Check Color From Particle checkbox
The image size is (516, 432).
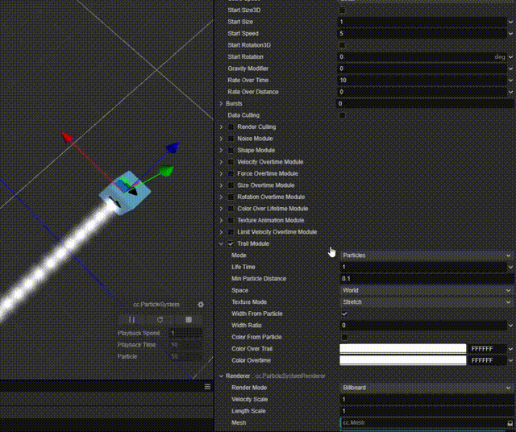[x=344, y=337]
